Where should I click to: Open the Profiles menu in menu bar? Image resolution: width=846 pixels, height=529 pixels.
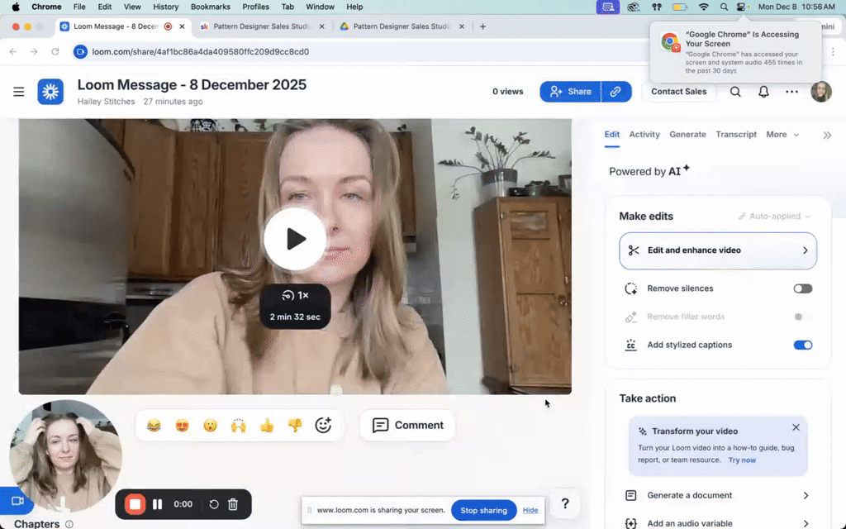(x=256, y=7)
